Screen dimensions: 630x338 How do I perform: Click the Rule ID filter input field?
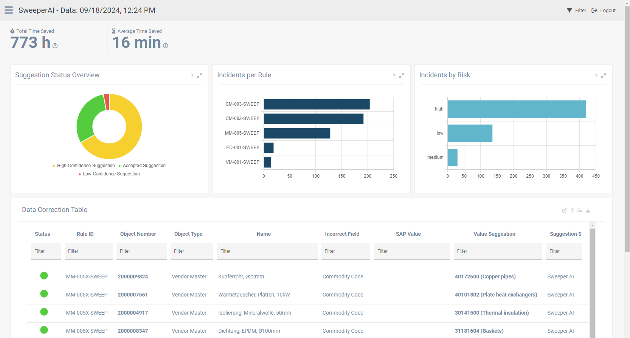[88, 251]
